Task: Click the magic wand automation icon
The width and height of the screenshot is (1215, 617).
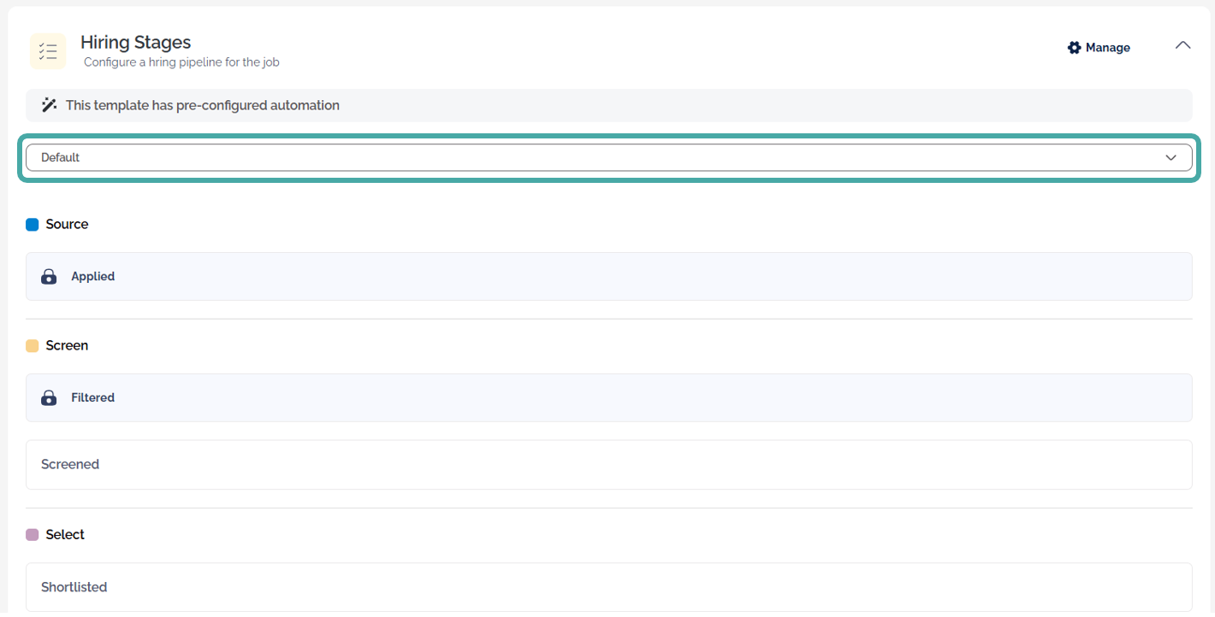Action: point(49,105)
